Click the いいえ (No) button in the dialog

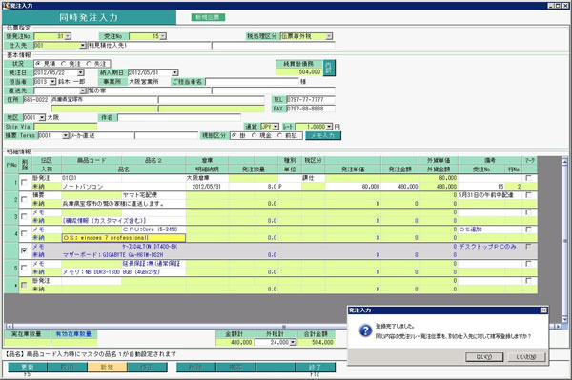coord(526,357)
